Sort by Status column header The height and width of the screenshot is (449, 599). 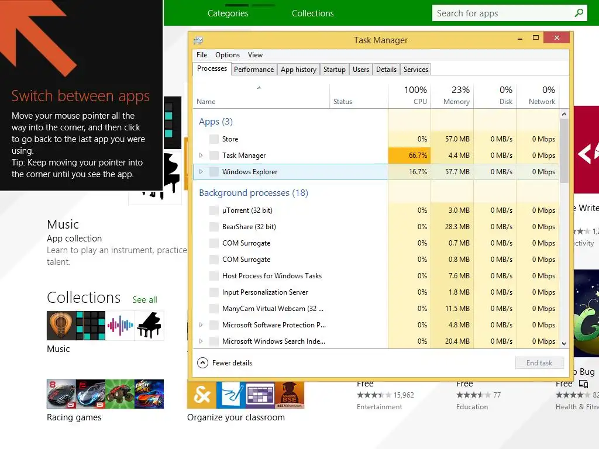click(x=359, y=95)
